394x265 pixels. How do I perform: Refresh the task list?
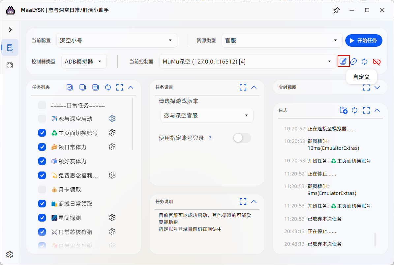tap(108, 87)
